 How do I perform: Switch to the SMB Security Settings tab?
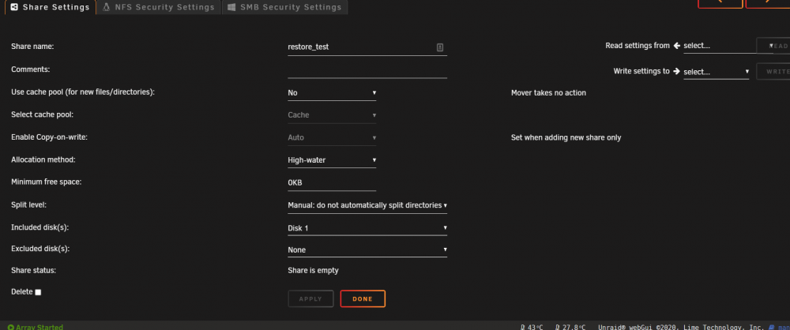click(284, 7)
